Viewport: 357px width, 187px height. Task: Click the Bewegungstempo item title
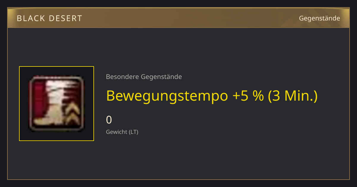[212, 96]
